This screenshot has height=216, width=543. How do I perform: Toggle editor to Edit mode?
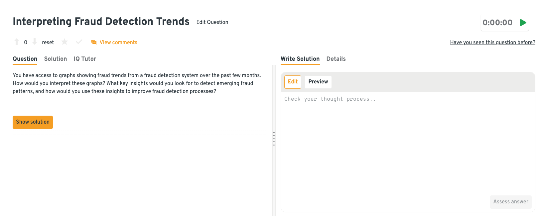tap(293, 82)
